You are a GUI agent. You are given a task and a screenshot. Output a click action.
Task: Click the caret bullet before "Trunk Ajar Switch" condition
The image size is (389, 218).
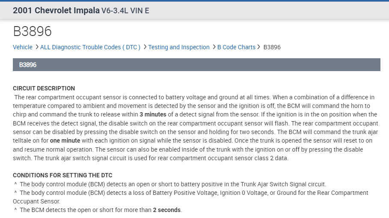pos(15,184)
